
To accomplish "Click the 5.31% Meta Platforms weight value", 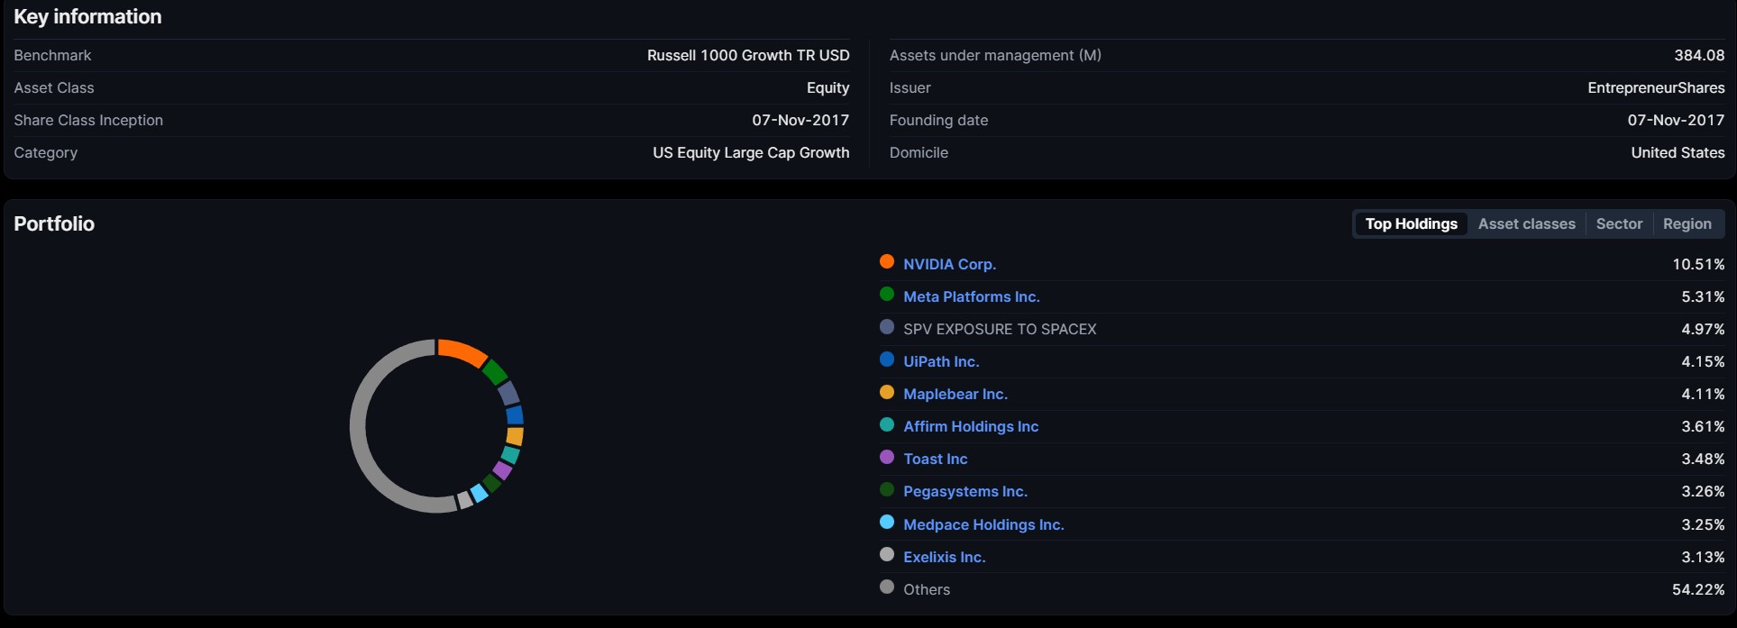I will (x=1703, y=296).
